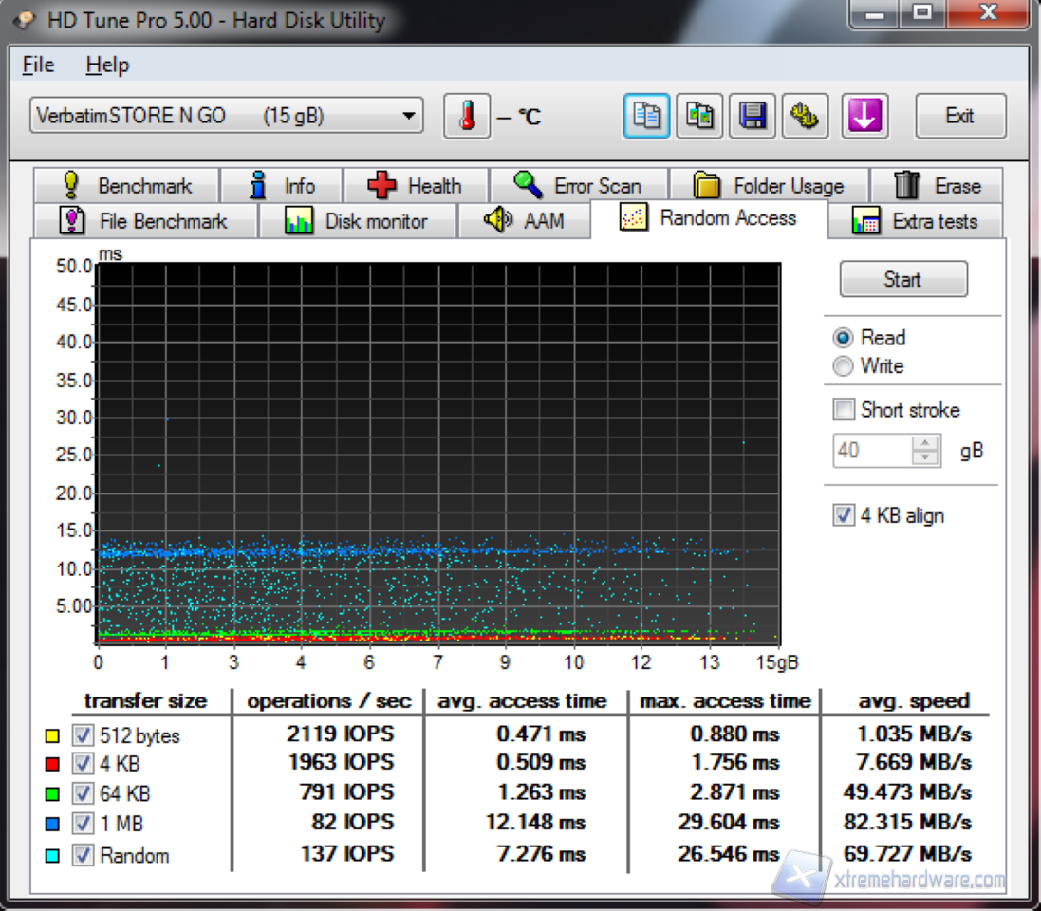
Task: Enable the Short stroke checkbox
Action: pos(843,410)
